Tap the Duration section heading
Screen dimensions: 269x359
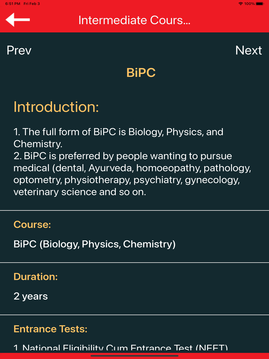(x=36, y=277)
